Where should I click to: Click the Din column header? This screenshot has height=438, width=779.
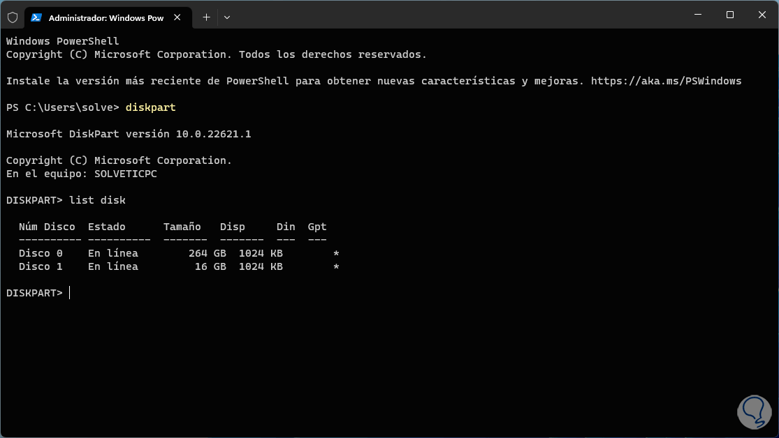[286, 227]
